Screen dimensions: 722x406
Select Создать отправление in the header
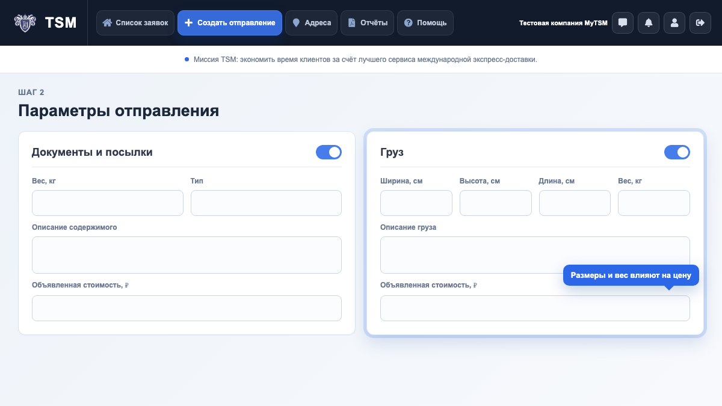tap(230, 23)
